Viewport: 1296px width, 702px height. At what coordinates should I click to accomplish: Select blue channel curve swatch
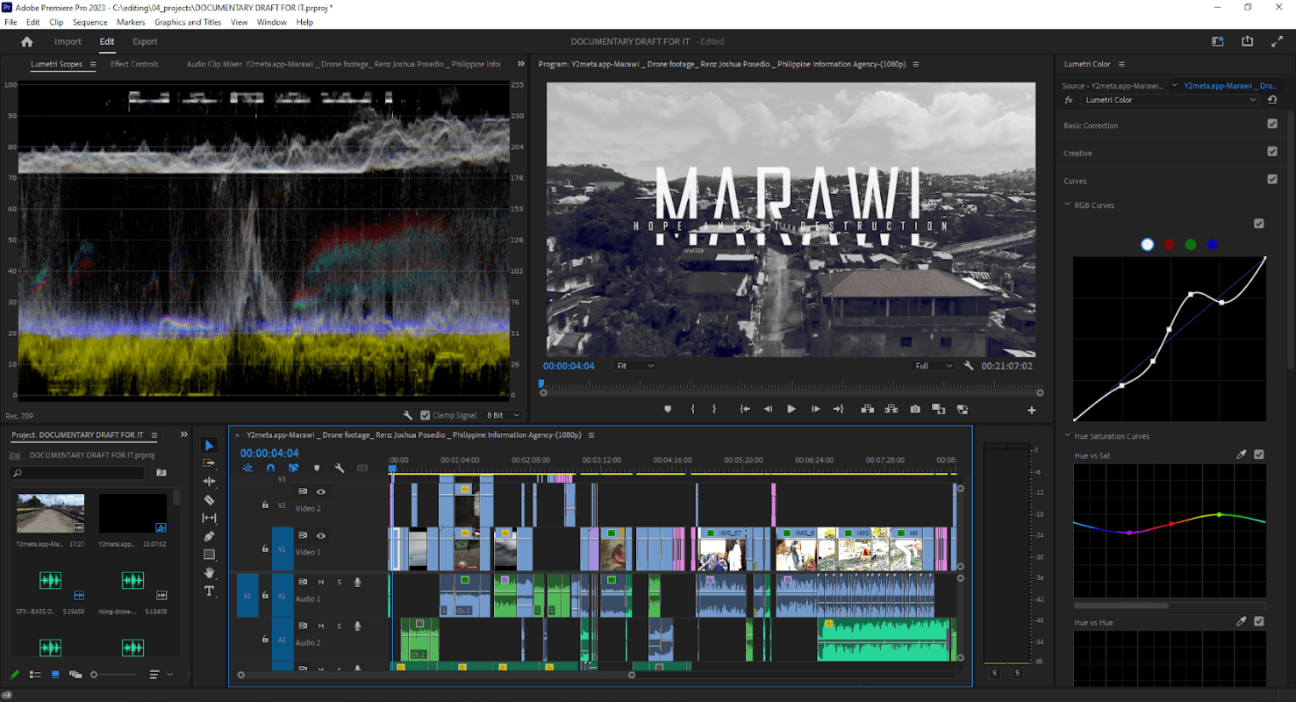pos(1213,245)
